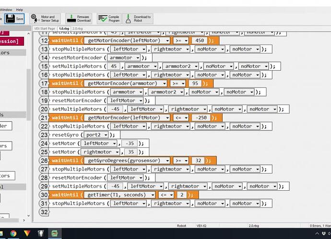Edit the 45 speed field on line 15
Image resolution: width=331 pixels, height=239 pixels.
pyautogui.click(x=114, y=66)
